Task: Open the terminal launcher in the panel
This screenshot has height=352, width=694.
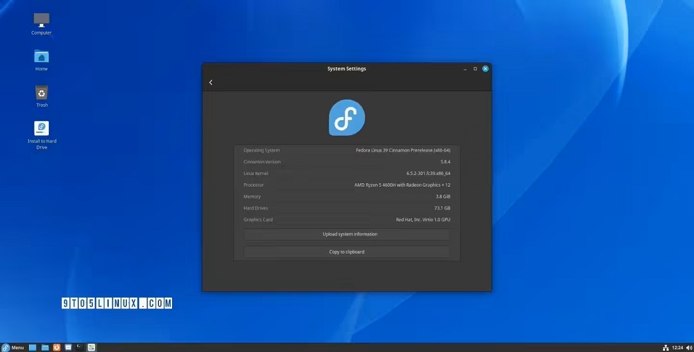Action: (x=80, y=347)
